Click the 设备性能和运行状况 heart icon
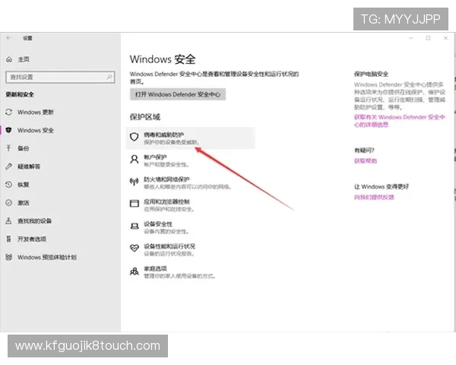The width and height of the screenshot is (456, 365). pyautogui.click(x=134, y=248)
